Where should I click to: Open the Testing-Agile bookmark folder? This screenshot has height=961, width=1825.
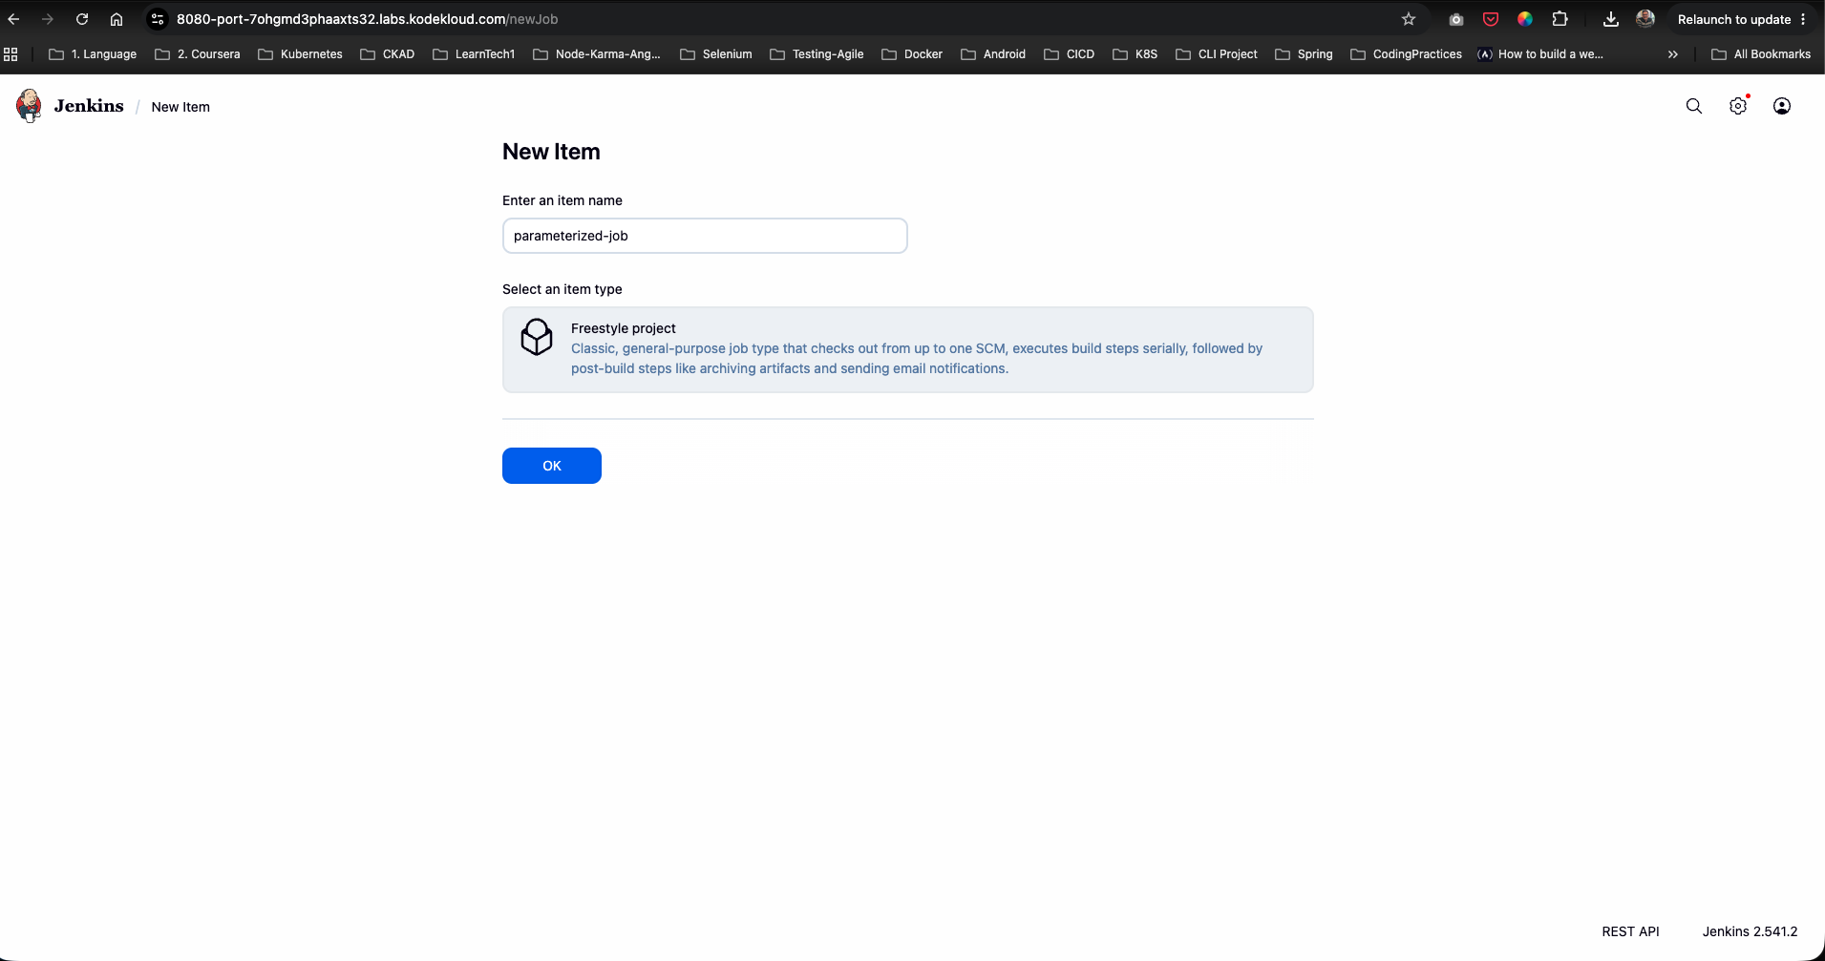[817, 54]
